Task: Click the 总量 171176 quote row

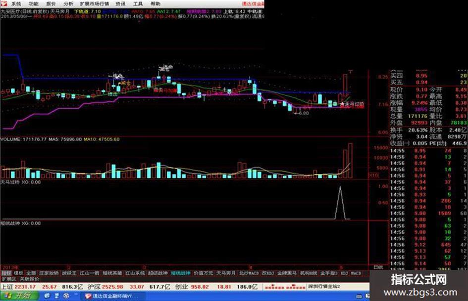Action: [x=409, y=116]
